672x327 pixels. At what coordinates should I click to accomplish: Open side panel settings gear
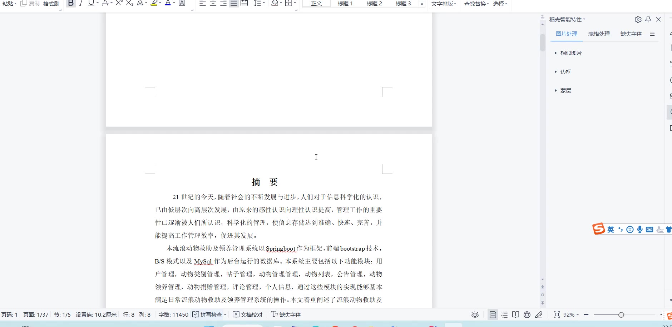point(638,20)
